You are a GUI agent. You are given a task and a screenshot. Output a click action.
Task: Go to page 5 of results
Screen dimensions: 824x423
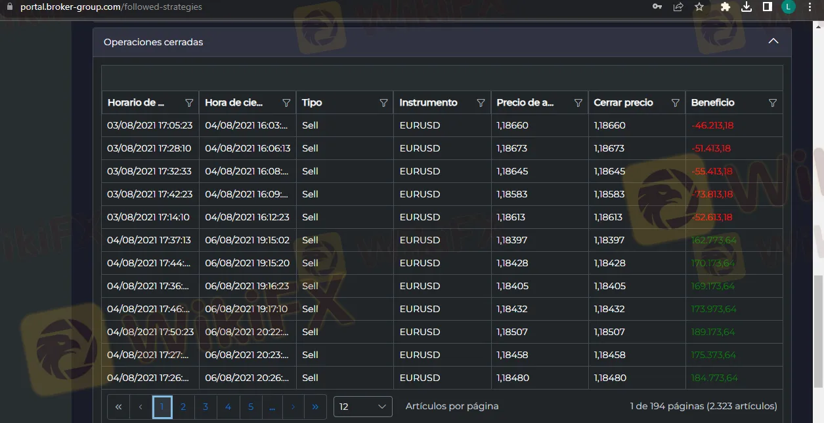point(251,407)
